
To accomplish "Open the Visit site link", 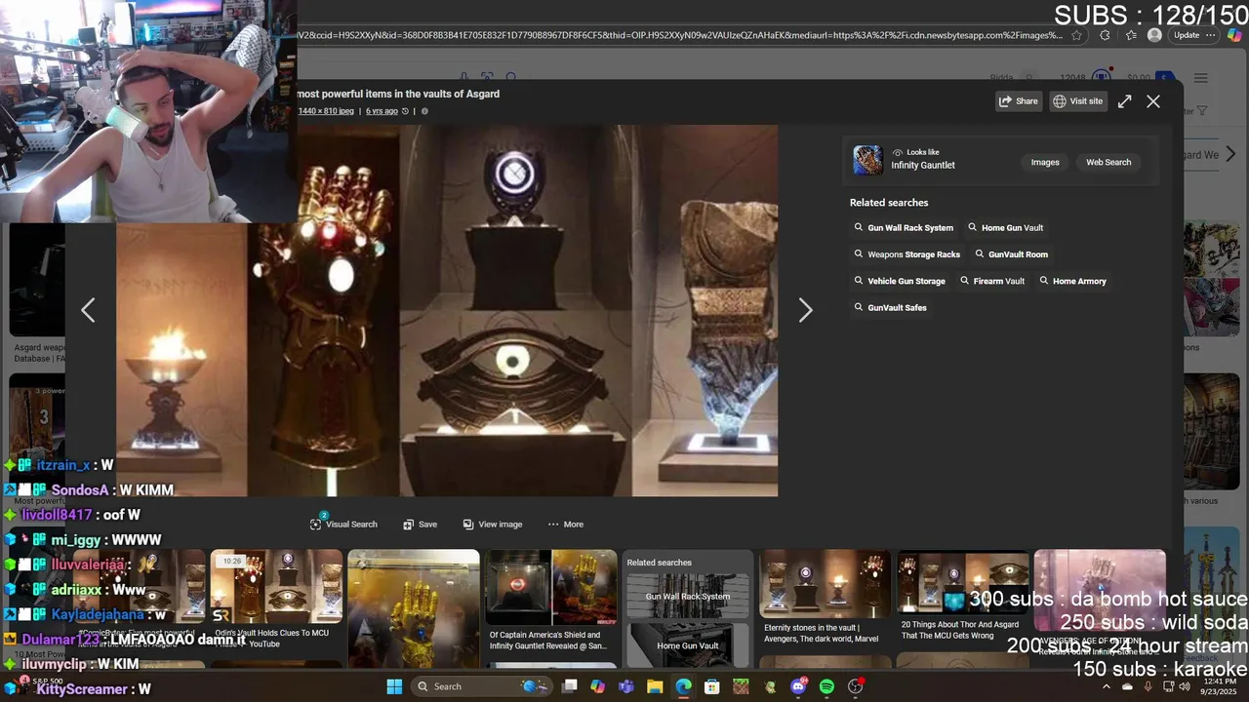I will click(1077, 101).
